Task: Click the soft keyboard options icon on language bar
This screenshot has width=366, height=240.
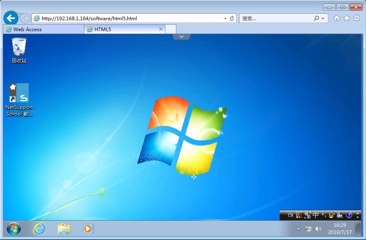Action: pos(340,215)
